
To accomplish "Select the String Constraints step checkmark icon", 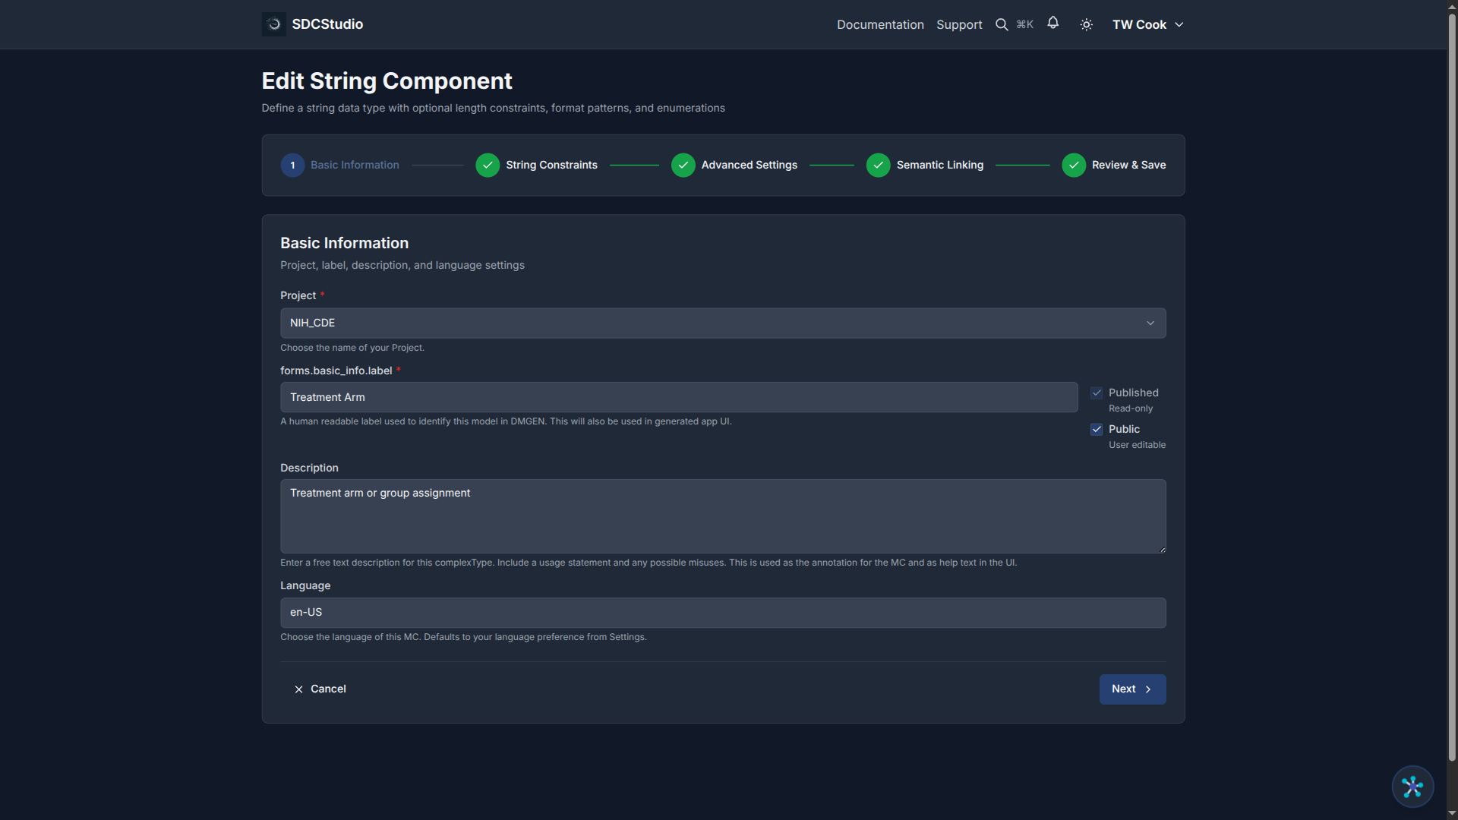I will tap(487, 165).
